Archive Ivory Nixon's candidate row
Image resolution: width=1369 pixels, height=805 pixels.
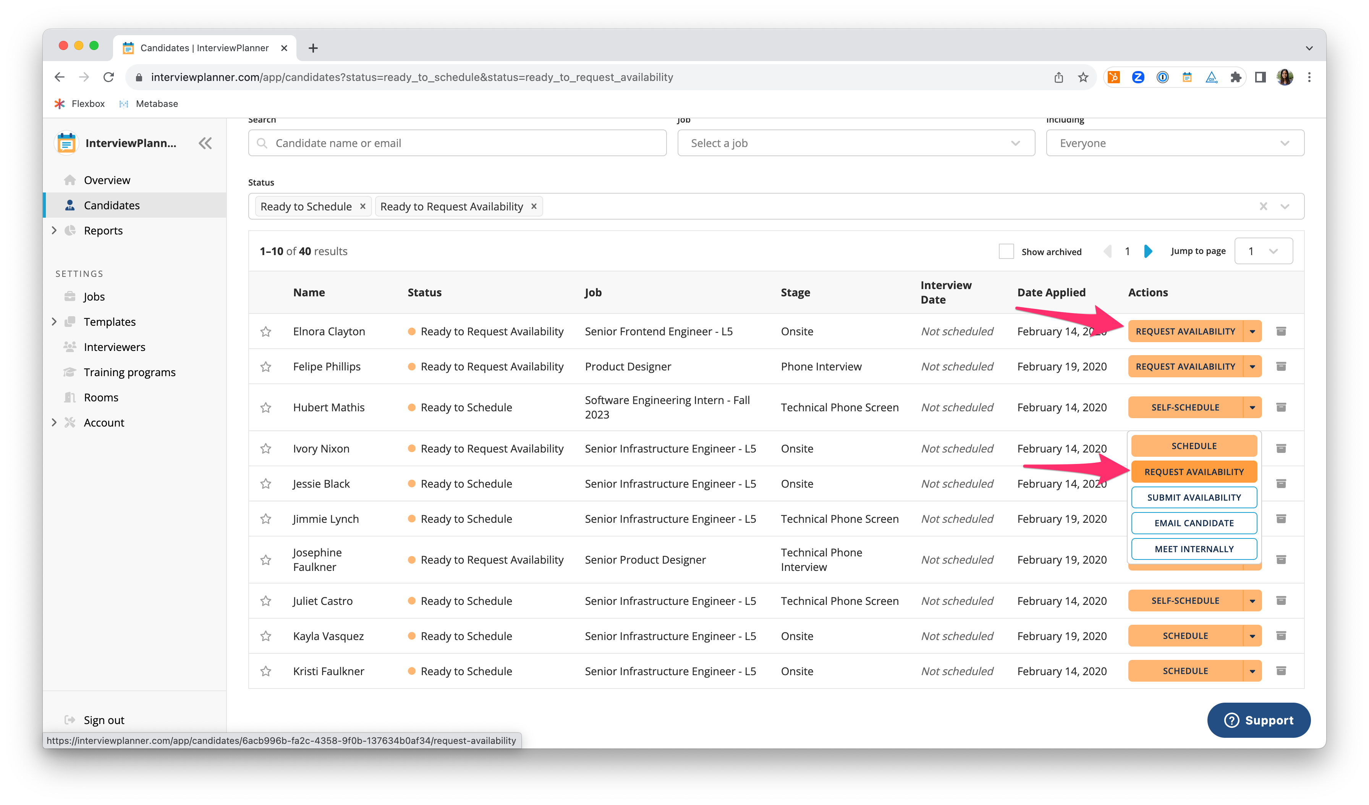coord(1281,449)
